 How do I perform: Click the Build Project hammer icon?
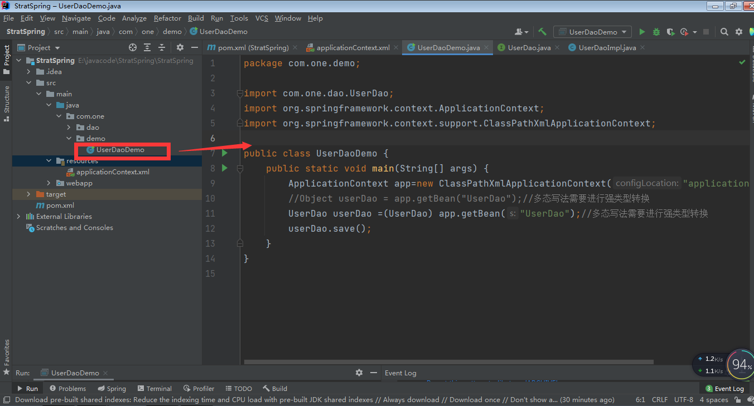[542, 32]
